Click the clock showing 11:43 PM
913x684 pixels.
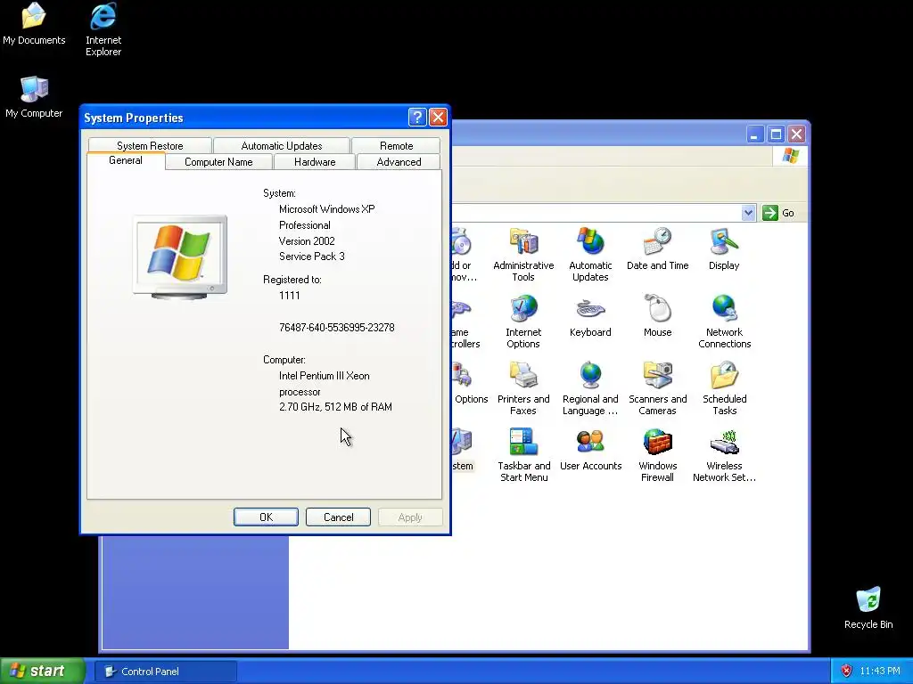(879, 672)
